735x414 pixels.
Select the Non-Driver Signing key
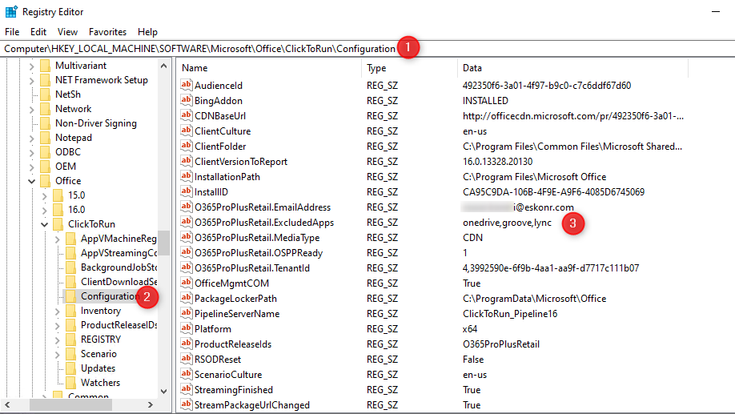coord(96,123)
